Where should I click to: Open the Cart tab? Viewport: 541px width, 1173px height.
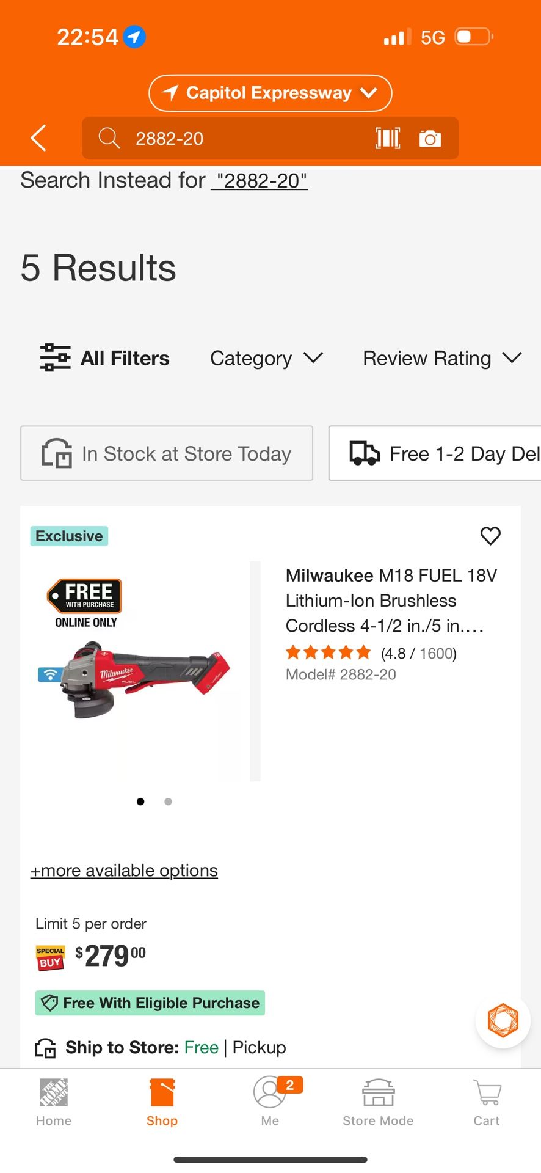click(487, 1102)
